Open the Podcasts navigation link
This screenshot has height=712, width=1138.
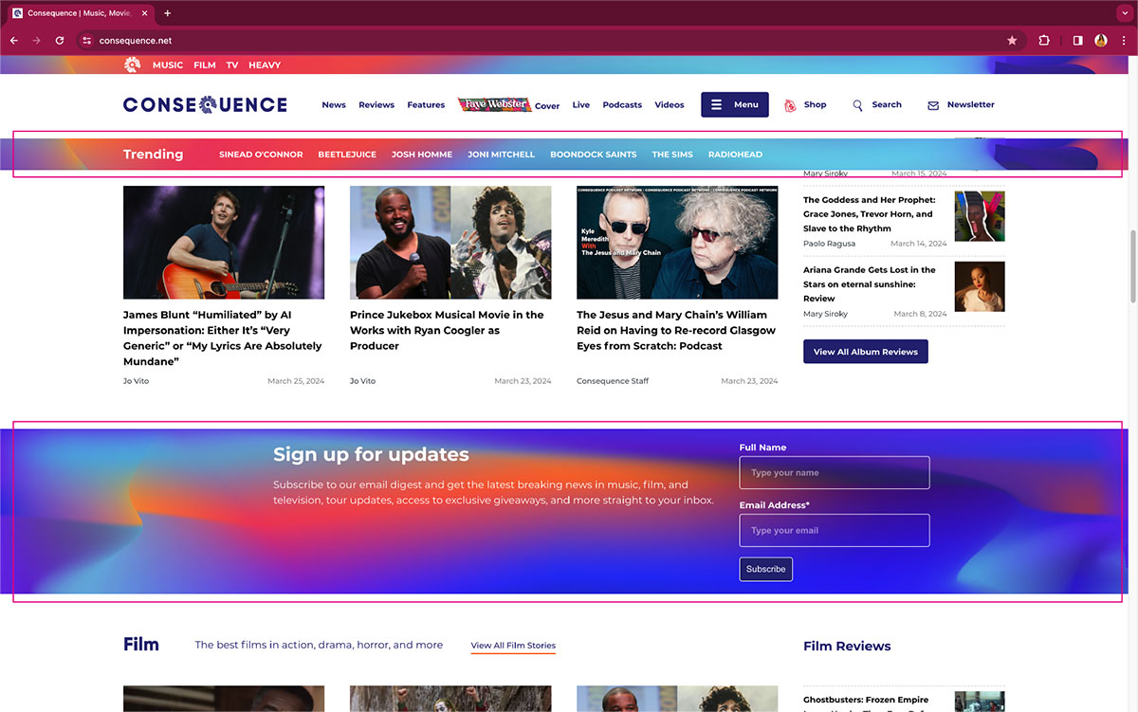pos(622,105)
